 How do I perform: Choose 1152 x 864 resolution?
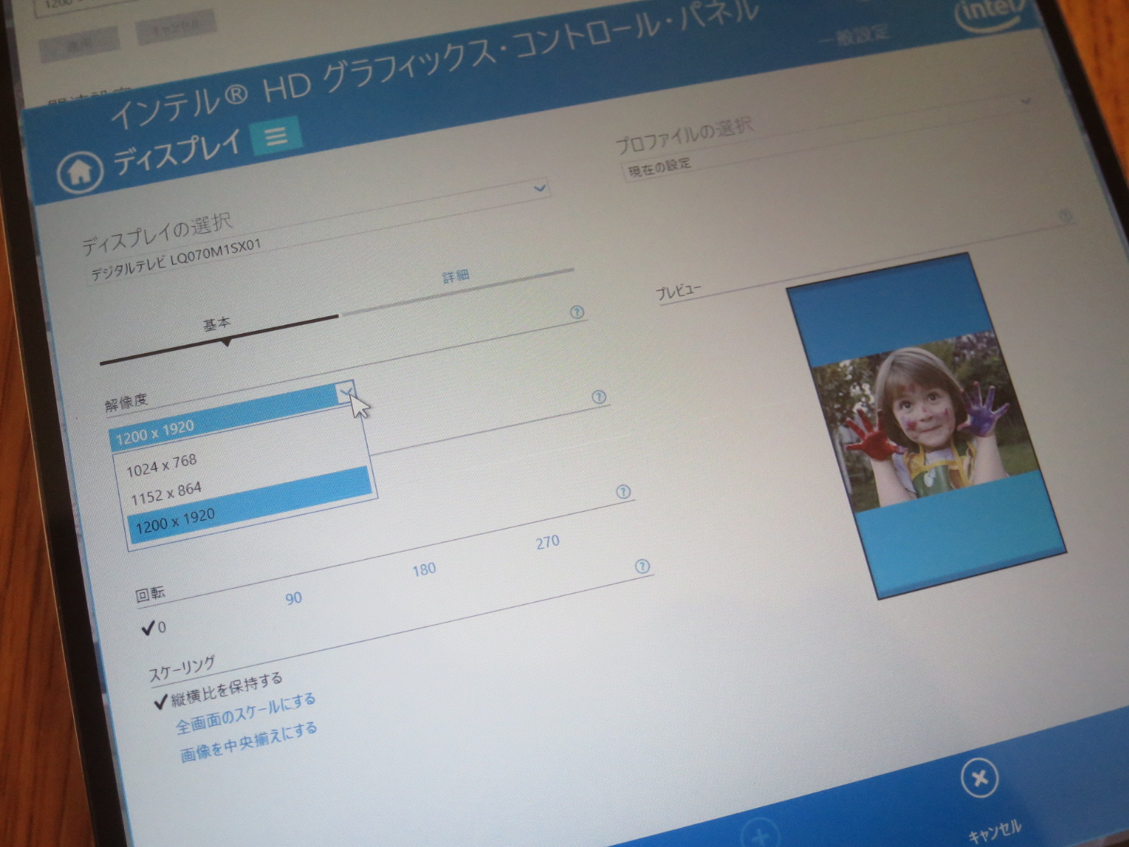pyautogui.click(x=166, y=493)
